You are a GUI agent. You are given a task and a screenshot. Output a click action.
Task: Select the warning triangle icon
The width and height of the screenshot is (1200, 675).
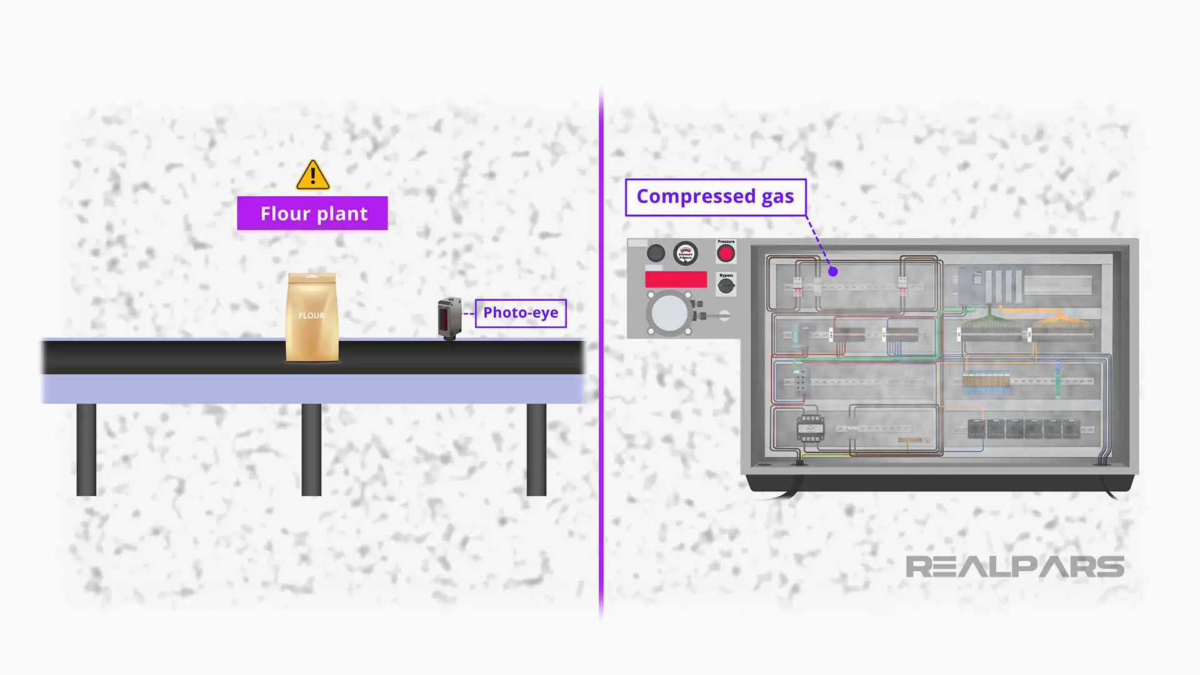313,175
